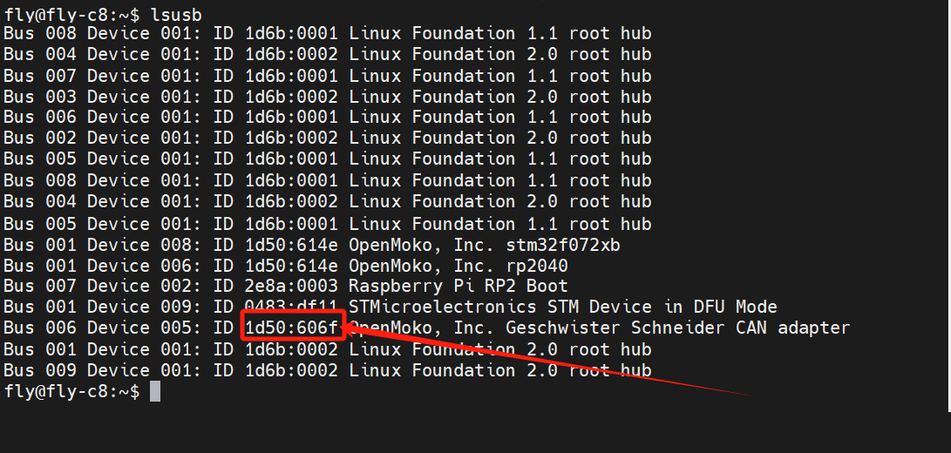Viewport: 951px width, 453px height.
Task: Click the Bus 006 Device 005 entry
Action: [102, 328]
